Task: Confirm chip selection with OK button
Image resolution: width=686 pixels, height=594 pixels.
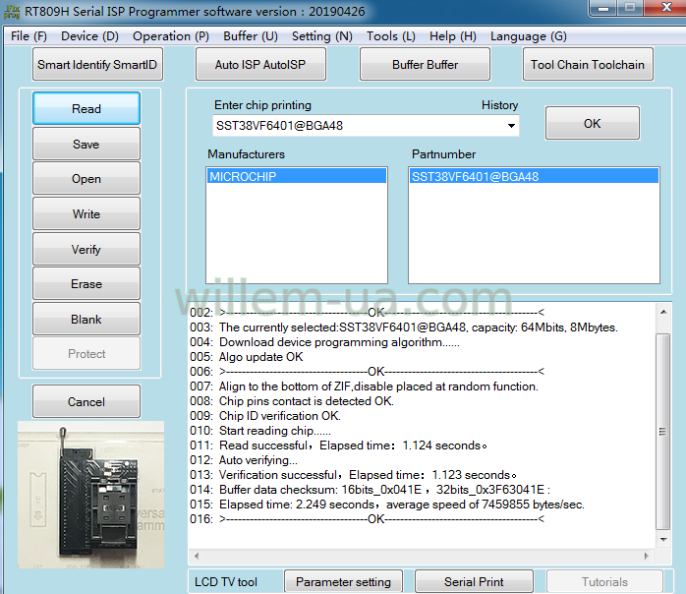Action: point(593,124)
